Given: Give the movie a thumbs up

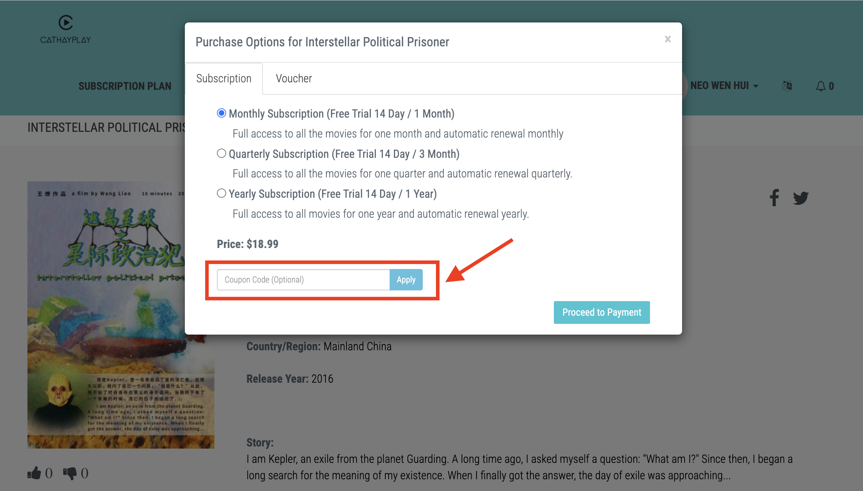Looking at the screenshot, I should point(35,473).
